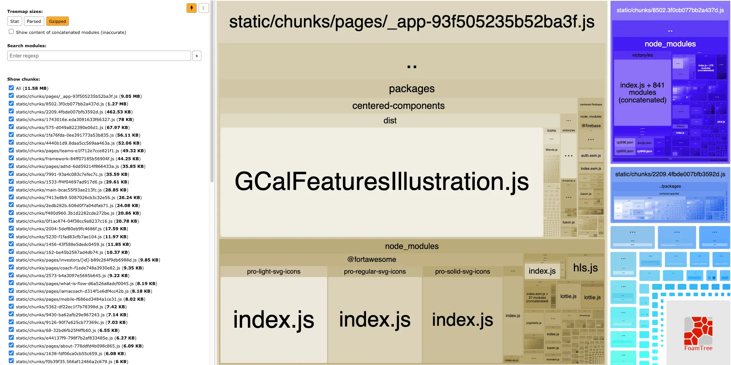Clear the search field using the x icon
The height and width of the screenshot is (365, 731).
coord(196,56)
